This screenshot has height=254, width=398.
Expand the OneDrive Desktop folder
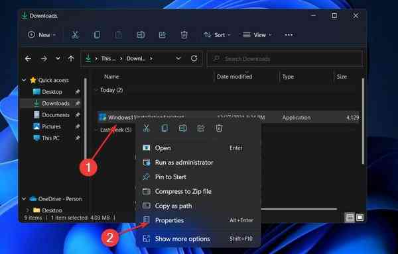click(x=28, y=210)
